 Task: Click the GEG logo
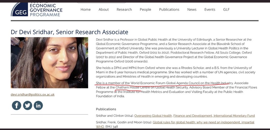tap(19, 9)
